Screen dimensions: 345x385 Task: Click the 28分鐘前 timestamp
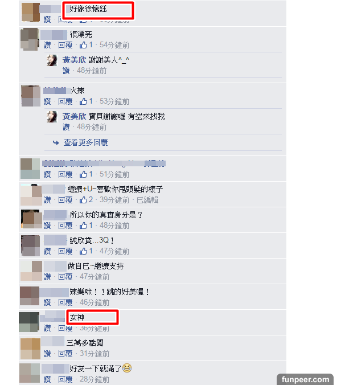(x=95, y=379)
